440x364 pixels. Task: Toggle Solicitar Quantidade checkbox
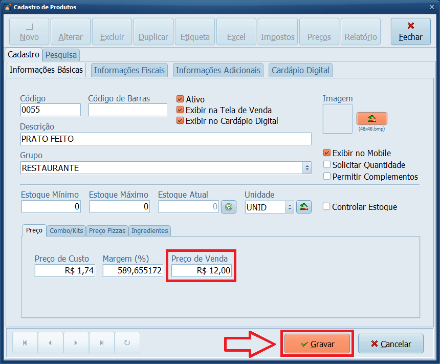click(327, 165)
